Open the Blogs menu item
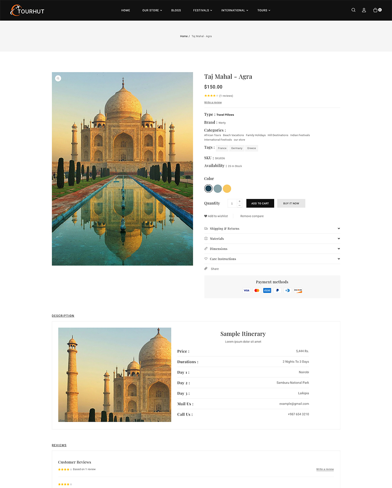 click(176, 10)
